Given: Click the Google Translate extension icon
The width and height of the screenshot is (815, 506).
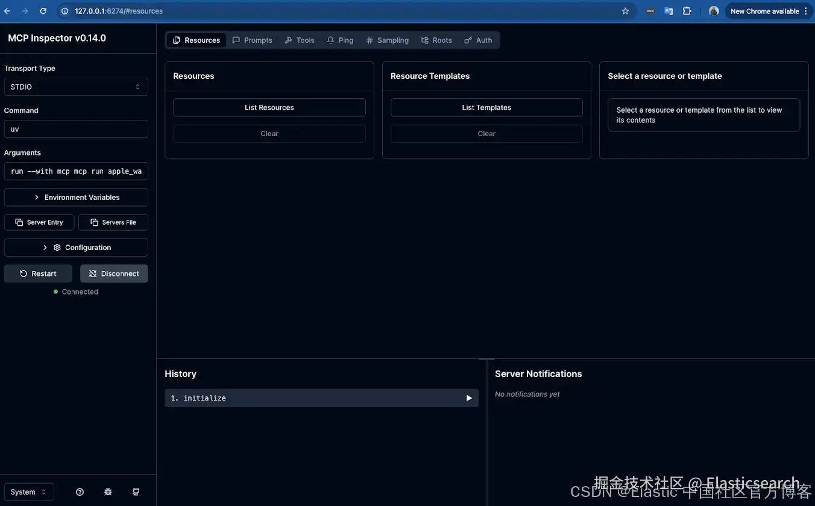Looking at the screenshot, I should pyautogui.click(x=669, y=11).
